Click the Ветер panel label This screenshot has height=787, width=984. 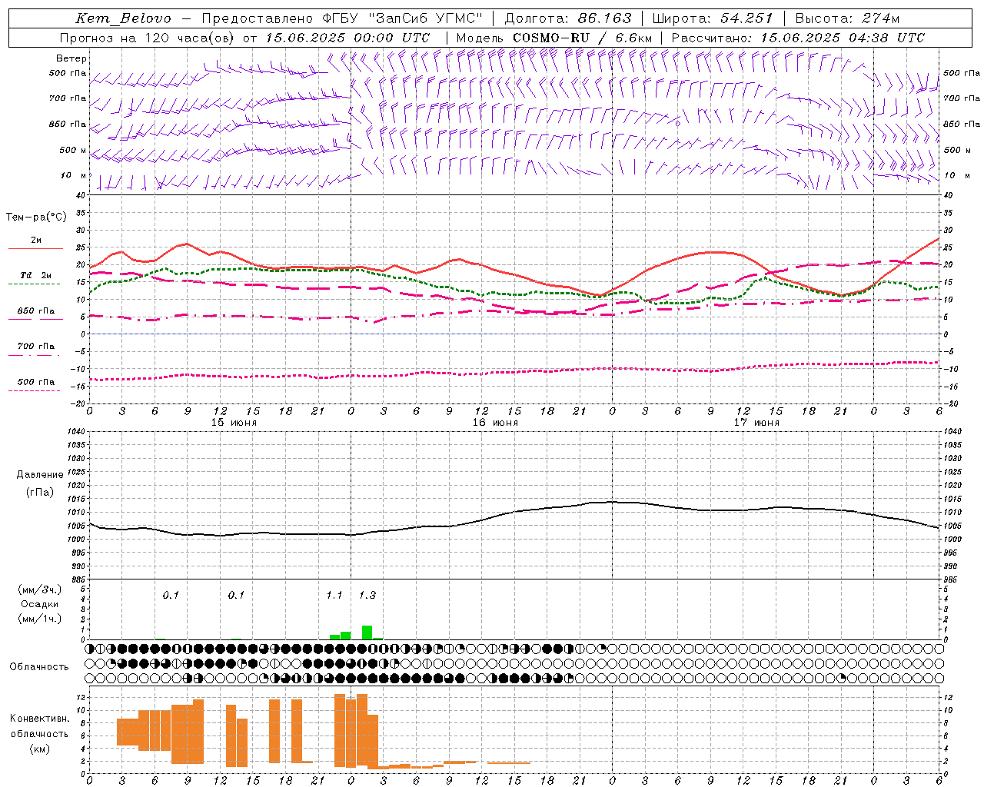(x=71, y=58)
